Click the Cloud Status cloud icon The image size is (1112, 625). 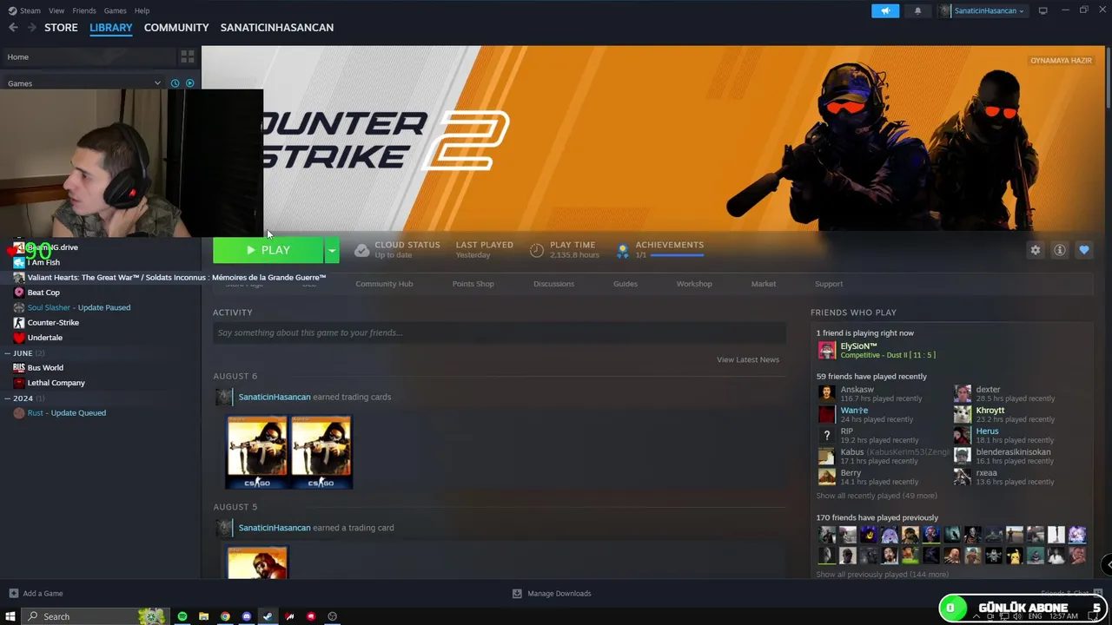pos(361,250)
